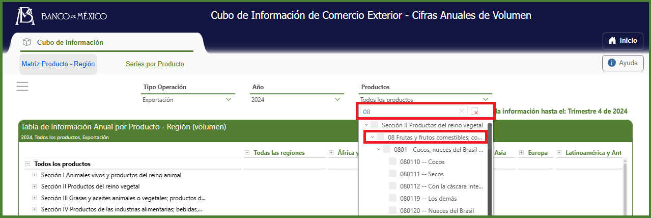This screenshot has height=218, width=651.
Task: Expand the África column header
Action: 331,152
